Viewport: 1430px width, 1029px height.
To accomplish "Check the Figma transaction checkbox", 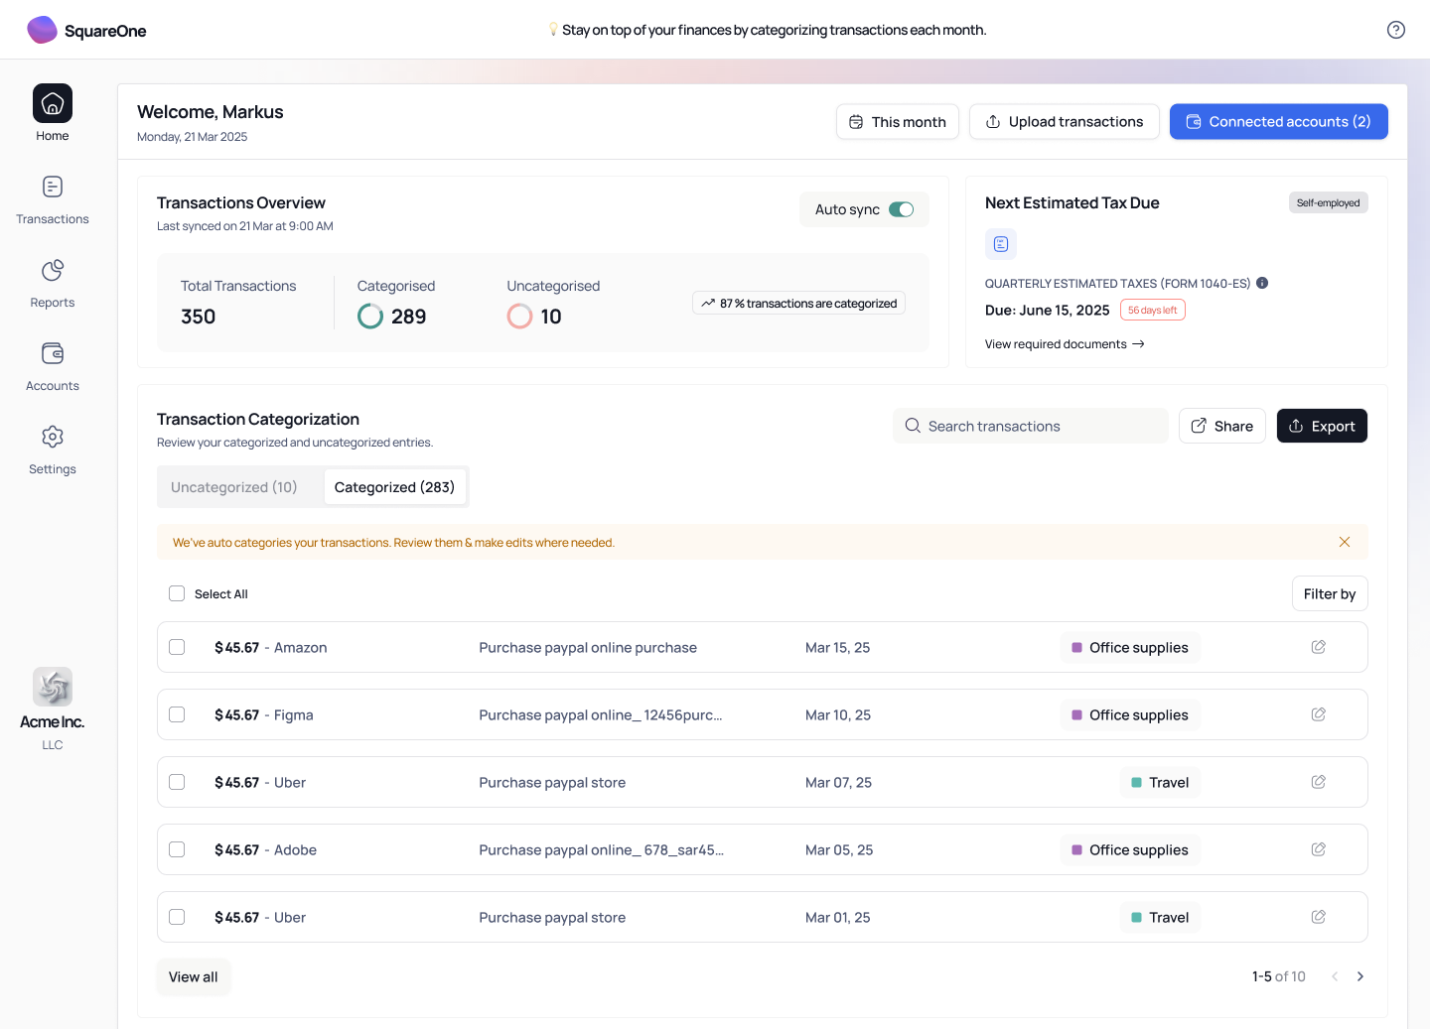I will point(177,714).
